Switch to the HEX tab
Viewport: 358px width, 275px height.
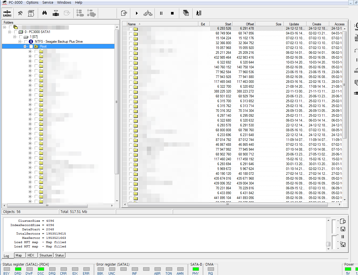(31, 255)
